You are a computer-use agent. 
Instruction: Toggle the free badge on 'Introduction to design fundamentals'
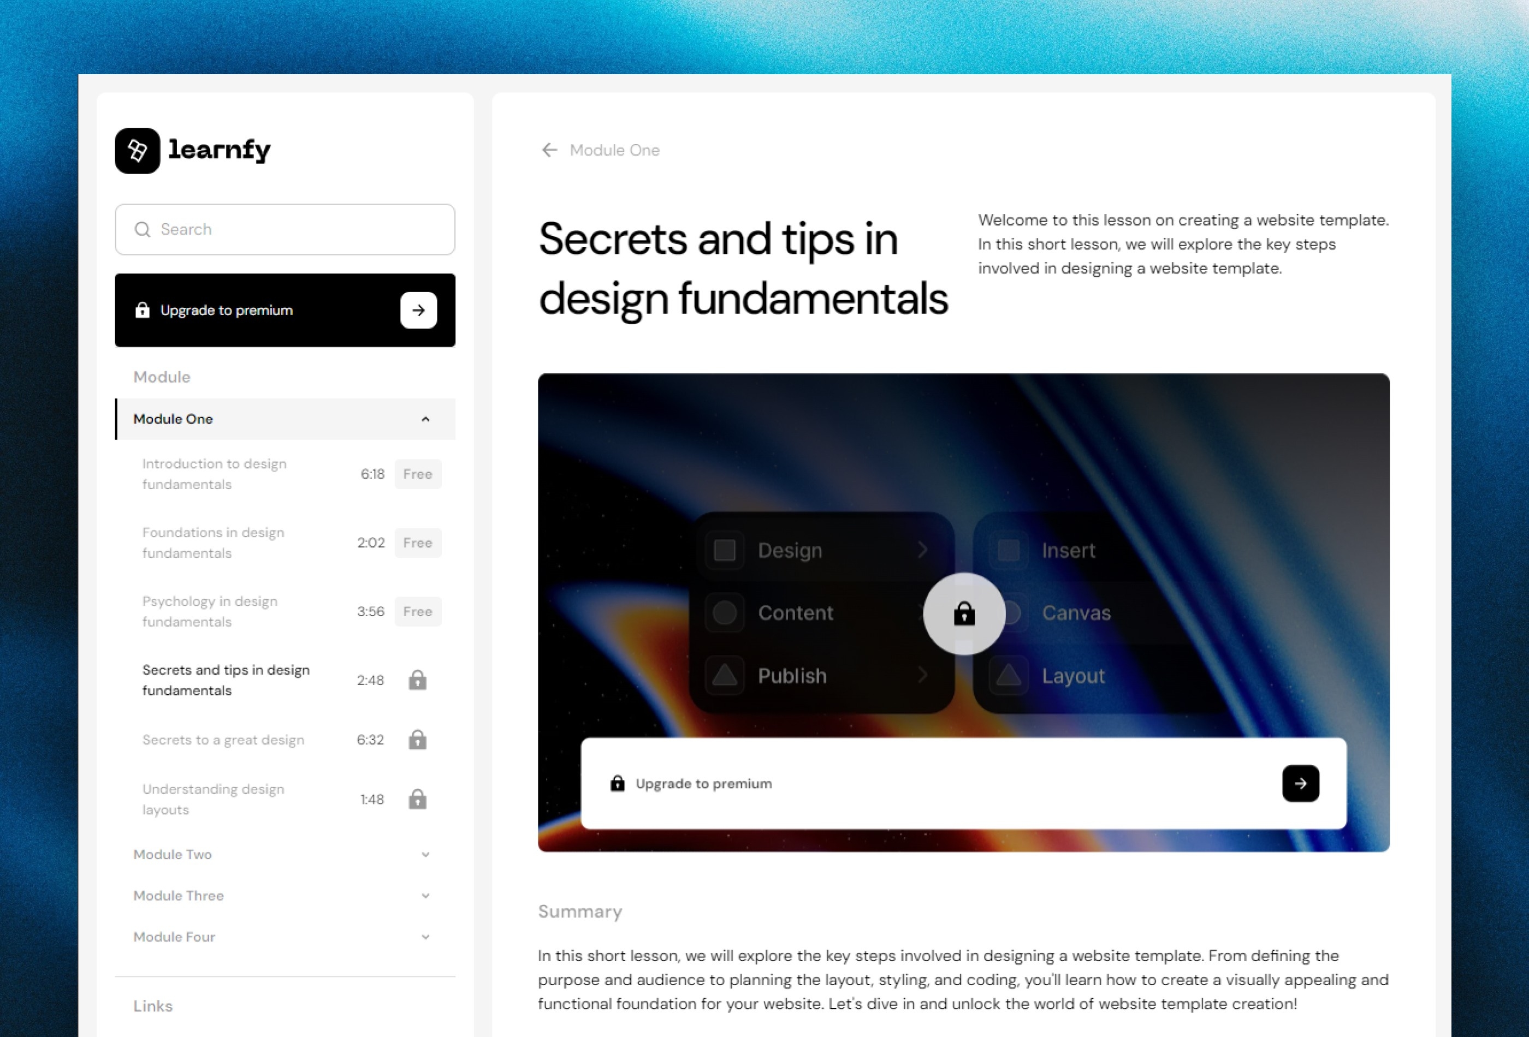point(417,473)
